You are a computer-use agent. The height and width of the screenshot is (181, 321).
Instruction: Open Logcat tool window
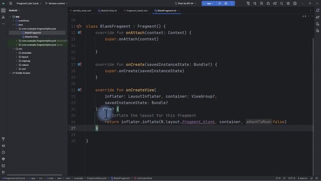click(x=4, y=146)
